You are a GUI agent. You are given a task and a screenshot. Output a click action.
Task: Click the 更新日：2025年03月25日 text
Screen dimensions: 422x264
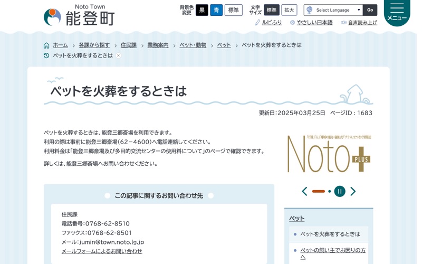292,113
